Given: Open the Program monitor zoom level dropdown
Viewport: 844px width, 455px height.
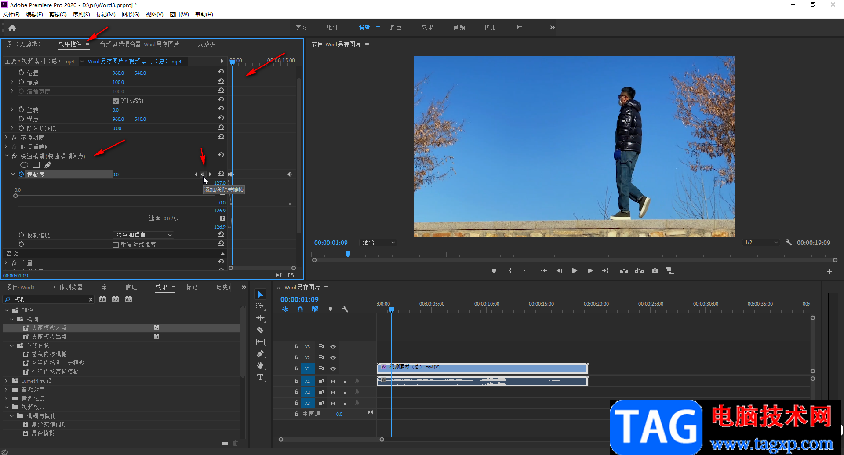Looking at the screenshot, I should tap(378, 242).
